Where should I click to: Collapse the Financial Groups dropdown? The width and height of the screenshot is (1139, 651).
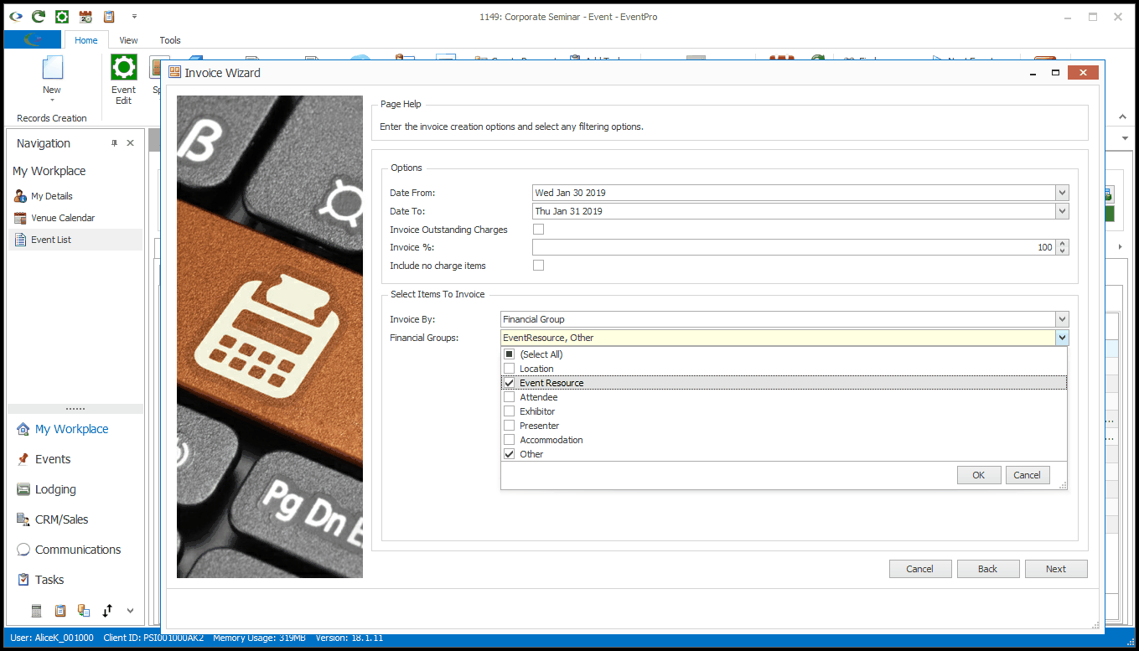1063,338
